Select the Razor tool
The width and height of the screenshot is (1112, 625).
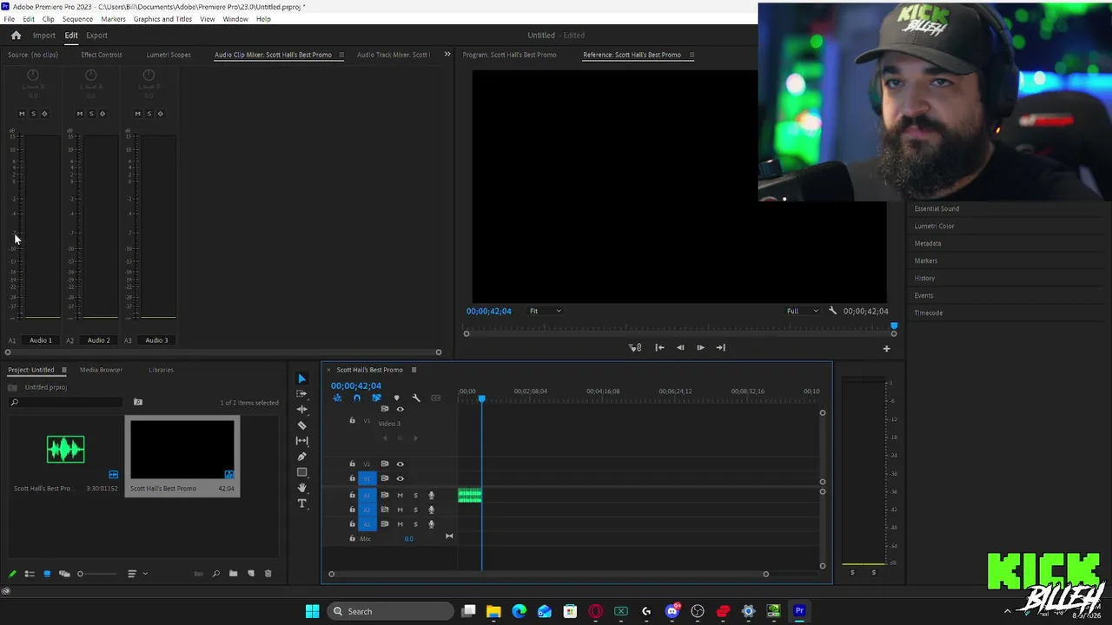pos(301,425)
